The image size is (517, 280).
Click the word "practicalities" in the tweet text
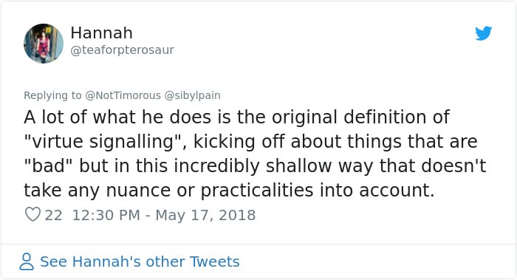[257, 191]
